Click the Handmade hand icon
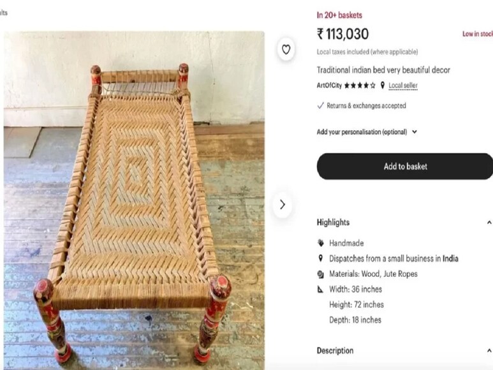 321,243
